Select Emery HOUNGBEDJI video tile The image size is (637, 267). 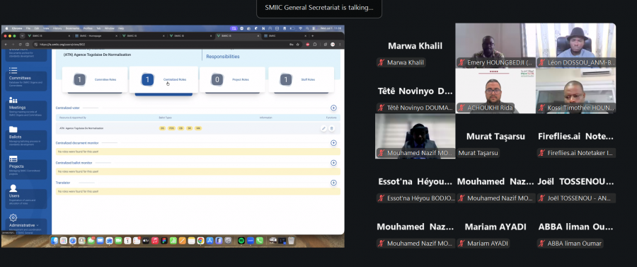click(495, 45)
